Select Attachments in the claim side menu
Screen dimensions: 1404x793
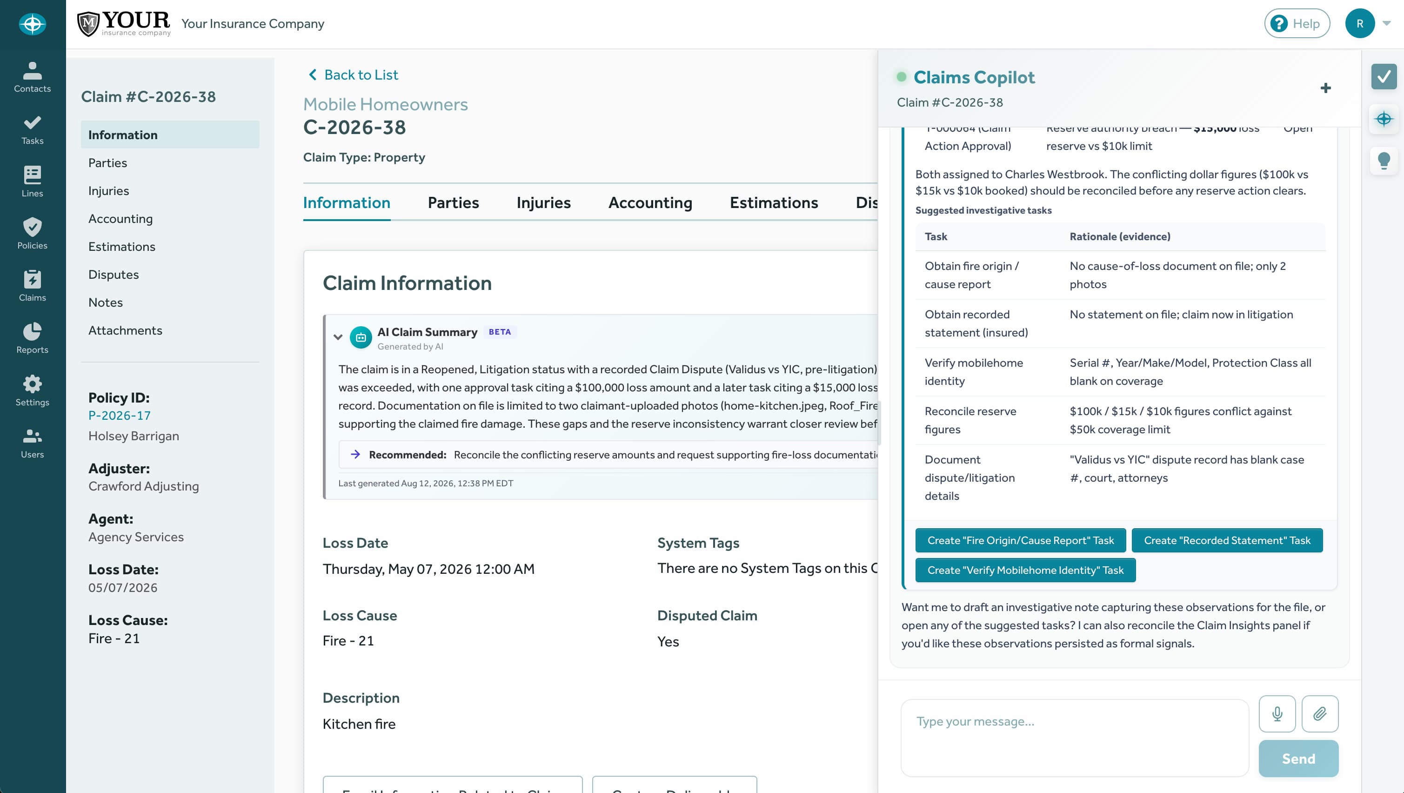coord(125,330)
